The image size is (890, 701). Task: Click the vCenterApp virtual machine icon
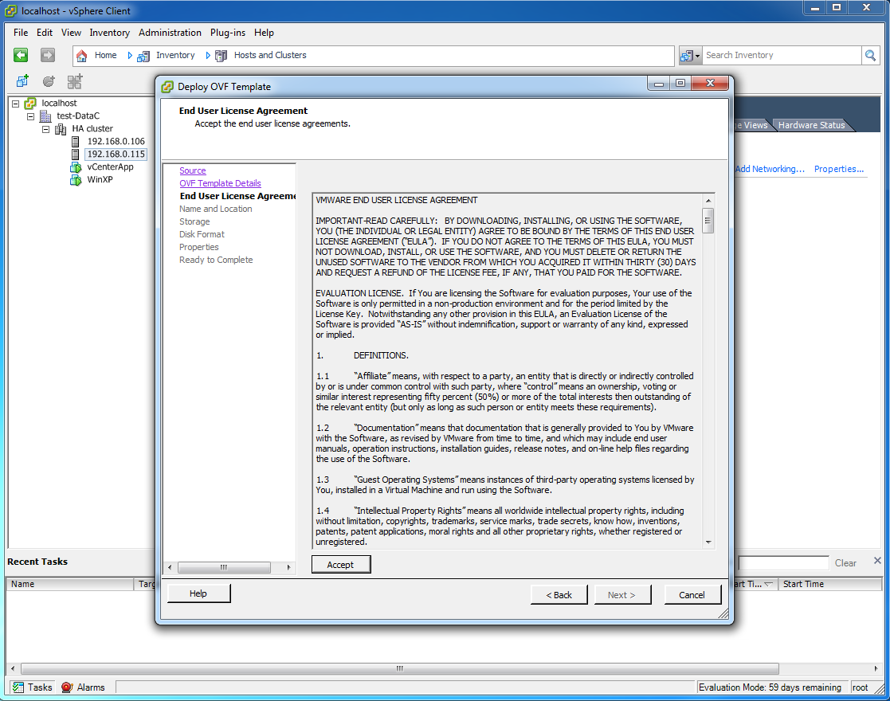coord(76,166)
